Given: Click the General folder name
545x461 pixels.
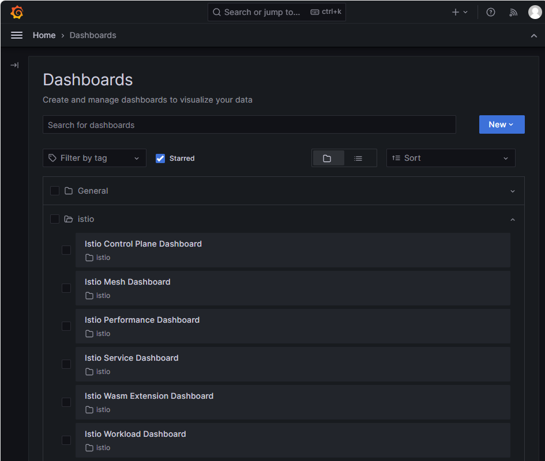Looking at the screenshot, I should point(93,191).
